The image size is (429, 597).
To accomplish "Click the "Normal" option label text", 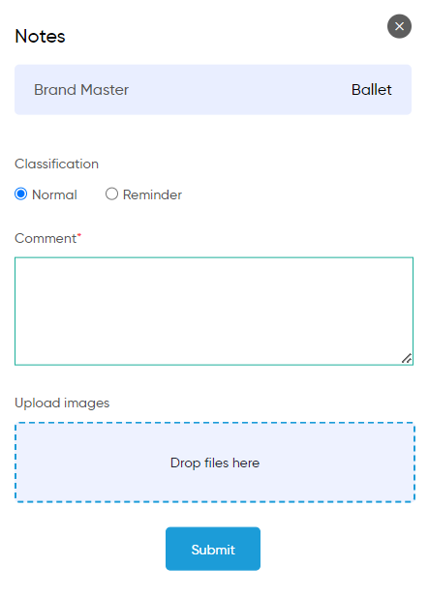I will pos(54,194).
